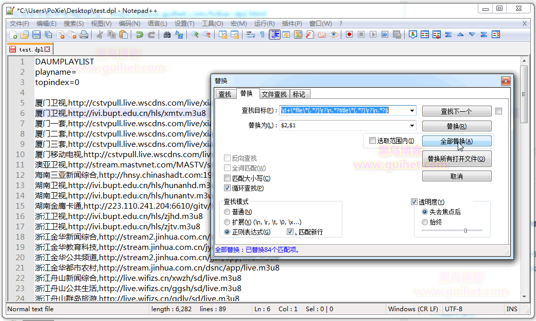Select the 普通 search mode
Viewport: 536px width, 321px height.
[x=227, y=212]
